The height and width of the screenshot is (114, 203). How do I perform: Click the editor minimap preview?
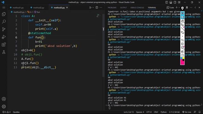pos(99,16)
